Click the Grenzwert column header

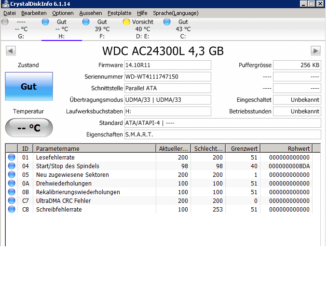pos(243,148)
